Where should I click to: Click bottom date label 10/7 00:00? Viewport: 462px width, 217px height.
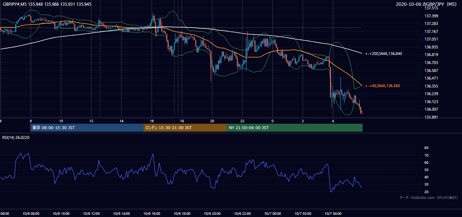pyautogui.click(x=273, y=213)
